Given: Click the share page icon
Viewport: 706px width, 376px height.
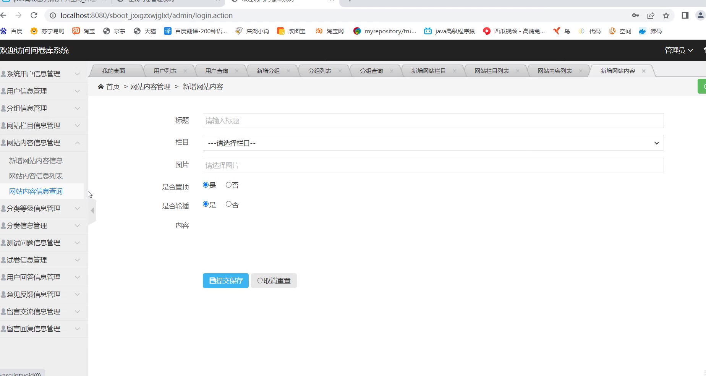Looking at the screenshot, I should [x=651, y=16].
